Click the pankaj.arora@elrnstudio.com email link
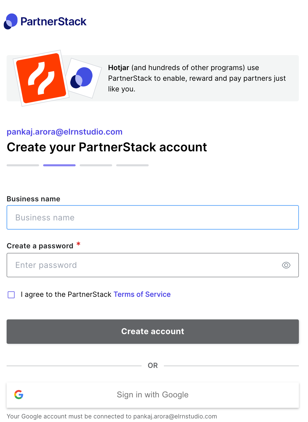The image size is (308, 422). tap(64, 132)
